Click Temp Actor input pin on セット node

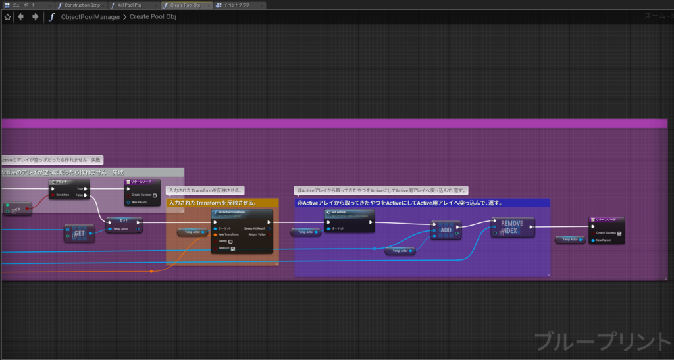click(x=110, y=229)
